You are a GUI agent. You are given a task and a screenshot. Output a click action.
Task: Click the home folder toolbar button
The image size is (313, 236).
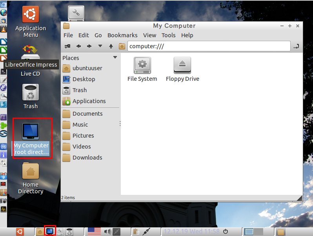click(122, 46)
